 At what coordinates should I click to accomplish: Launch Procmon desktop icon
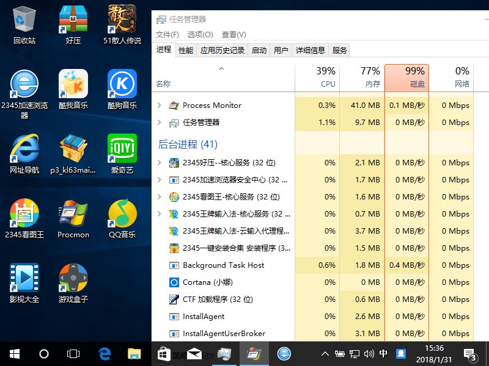73,218
